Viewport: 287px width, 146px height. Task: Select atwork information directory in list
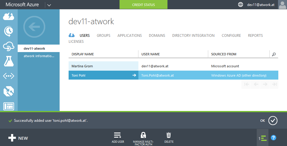(x=39, y=56)
